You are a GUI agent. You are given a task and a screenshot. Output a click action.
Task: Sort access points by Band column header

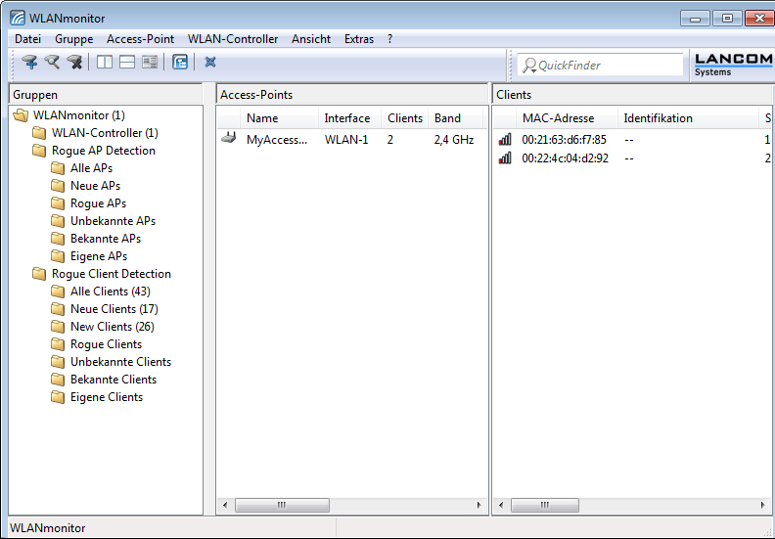point(447,118)
